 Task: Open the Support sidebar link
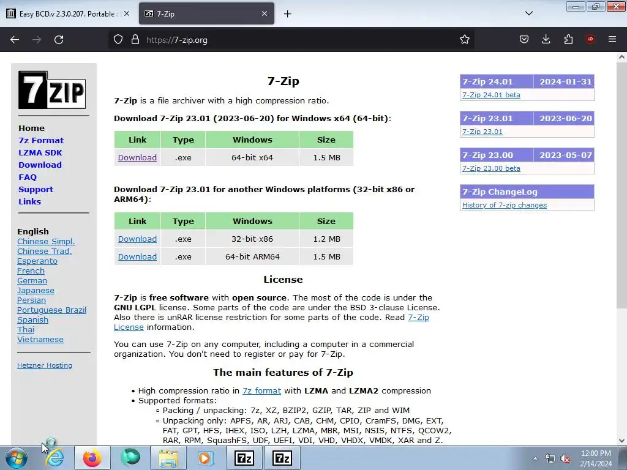pos(36,190)
